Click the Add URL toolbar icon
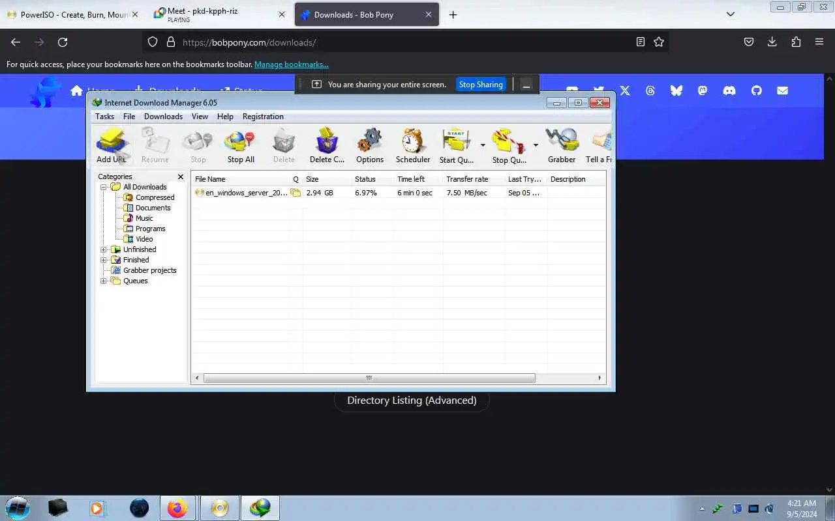This screenshot has width=835, height=521. click(112, 145)
